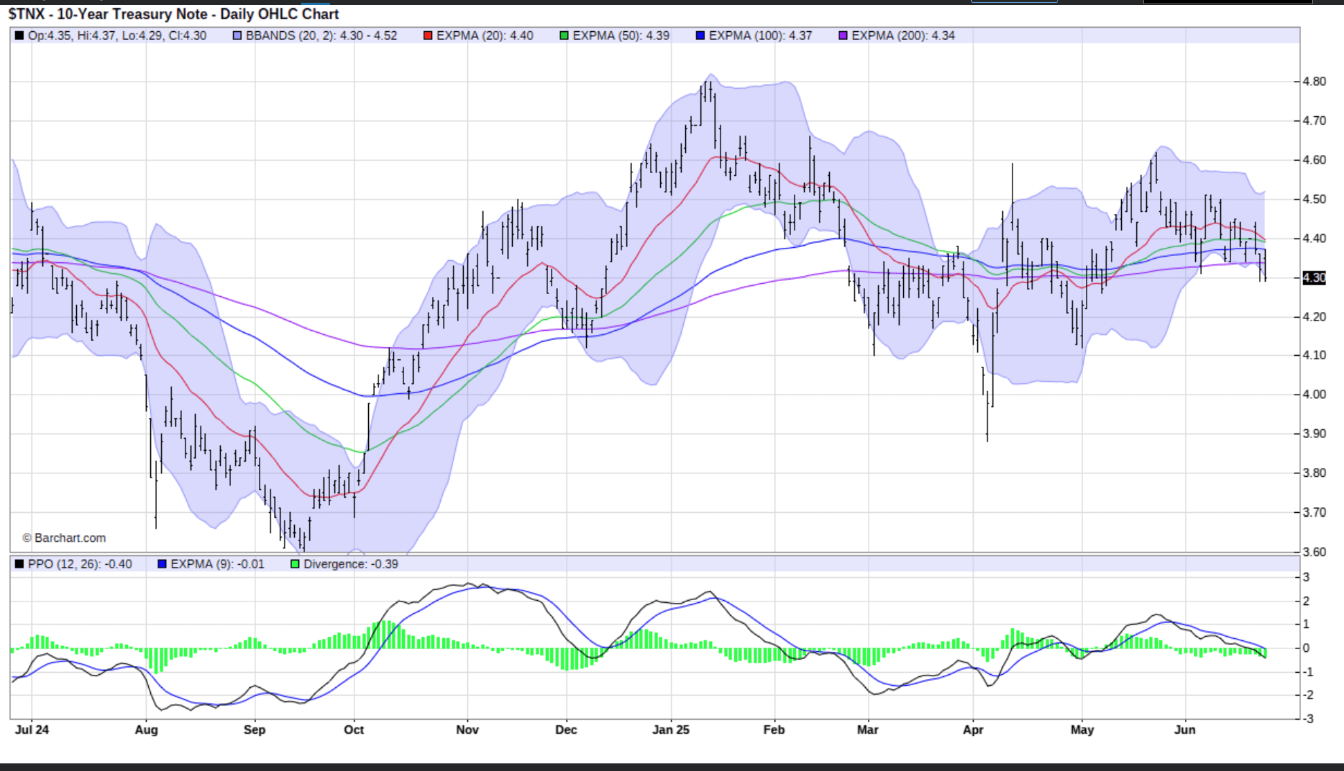Click the Jul 24 date label
The height and width of the screenshot is (771, 1344).
click(32, 729)
